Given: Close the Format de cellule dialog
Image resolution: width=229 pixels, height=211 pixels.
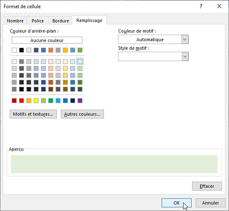Looking at the screenshot, I should 219,6.
